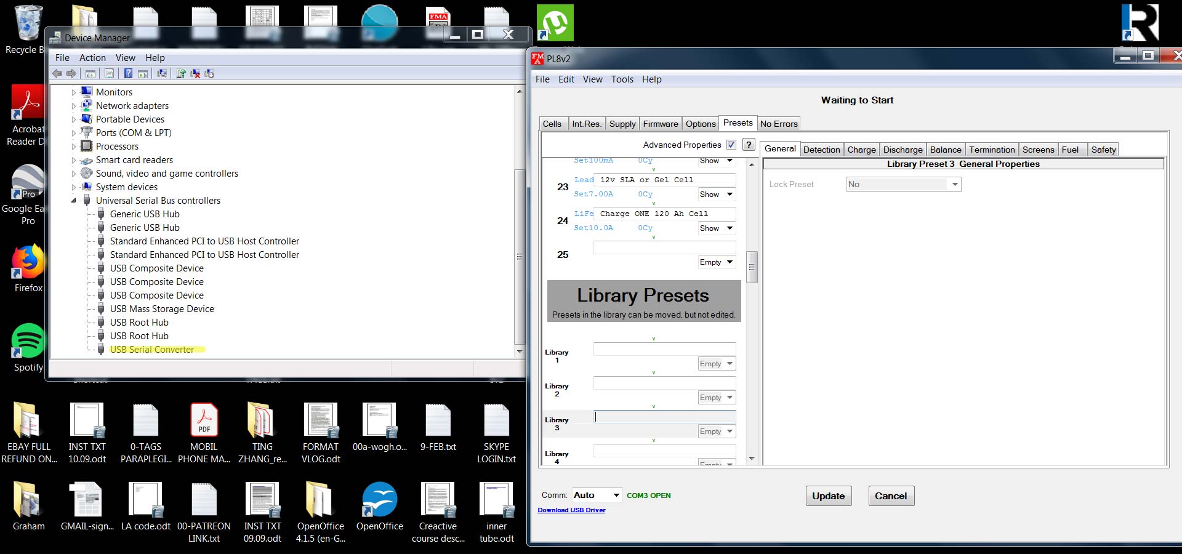Follow the Download USB Driver link
Image resolution: width=1182 pixels, height=554 pixels.
[x=571, y=510]
